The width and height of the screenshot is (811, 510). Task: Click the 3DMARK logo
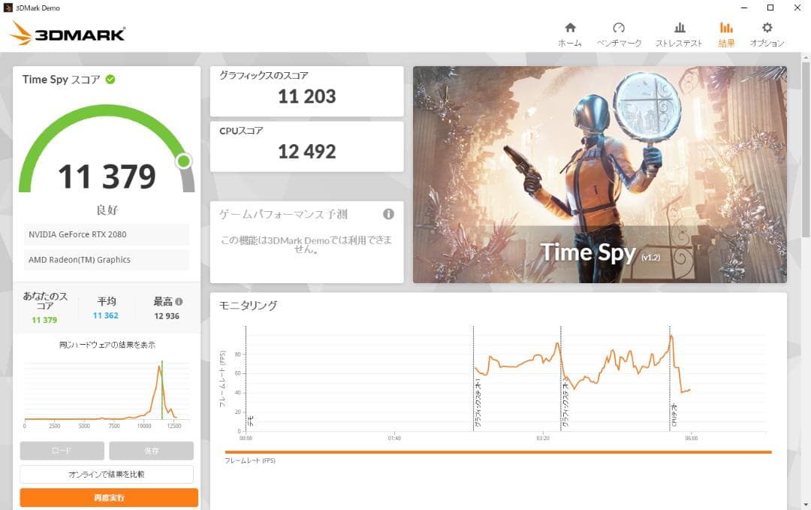[x=66, y=33]
